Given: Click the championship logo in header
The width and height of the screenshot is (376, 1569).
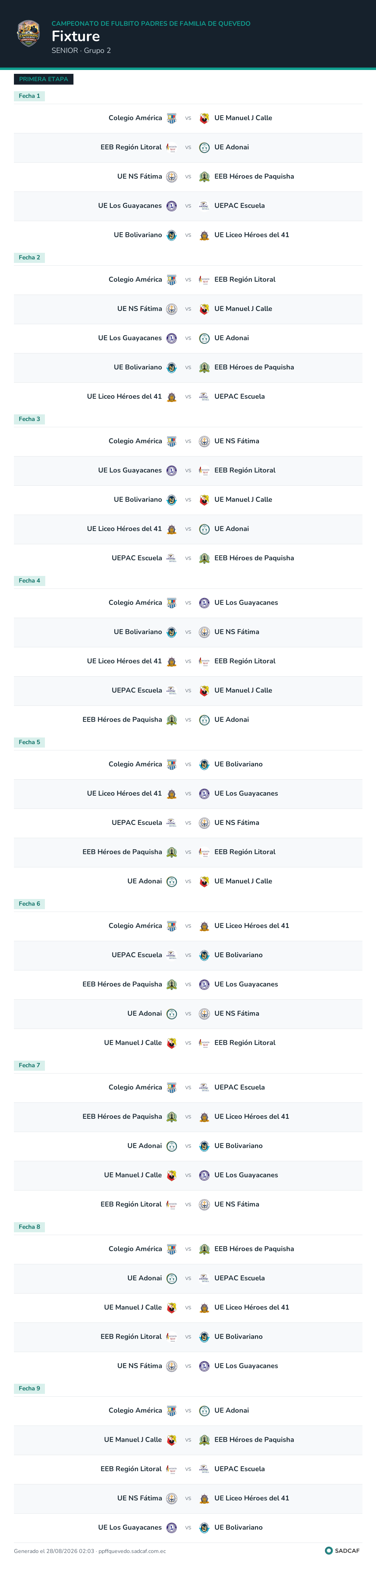Looking at the screenshot, I should 29,33.
